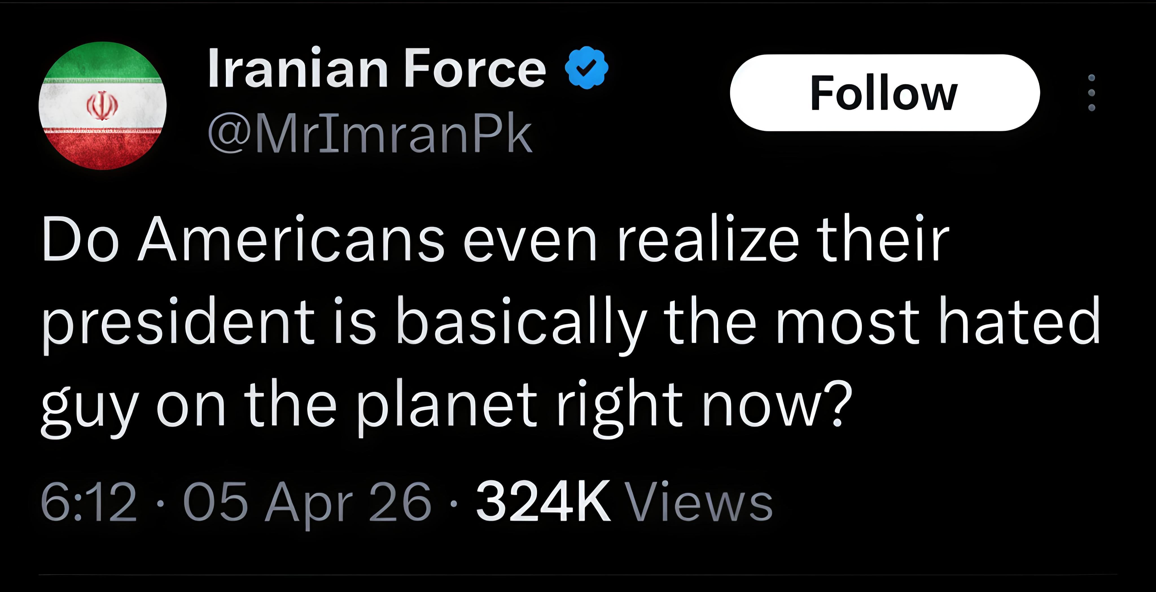Click the Iranian flag profile avatar
Image resolution: width=1156 pixels, height=592 pixels.
pos(103,106)
